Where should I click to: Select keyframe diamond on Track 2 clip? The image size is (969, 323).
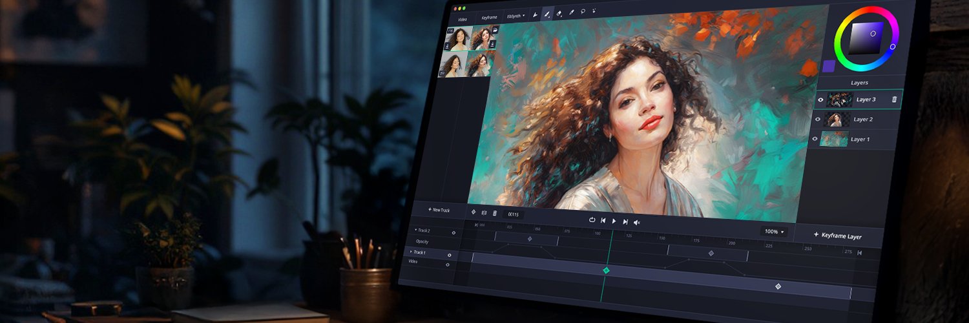[530, 239]
